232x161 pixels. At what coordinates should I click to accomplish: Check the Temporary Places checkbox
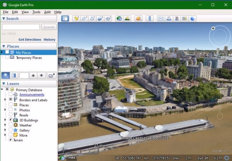[x=7, y=57]
